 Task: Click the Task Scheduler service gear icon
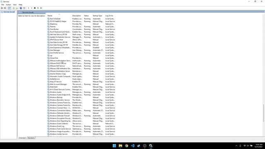click(48, 19)
